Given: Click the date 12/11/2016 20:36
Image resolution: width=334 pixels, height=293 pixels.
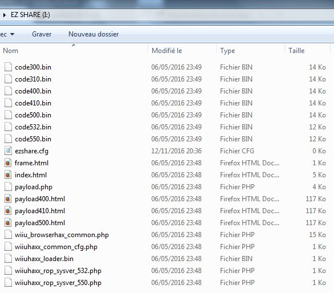Looking at the screenshot, I should 176,151.
